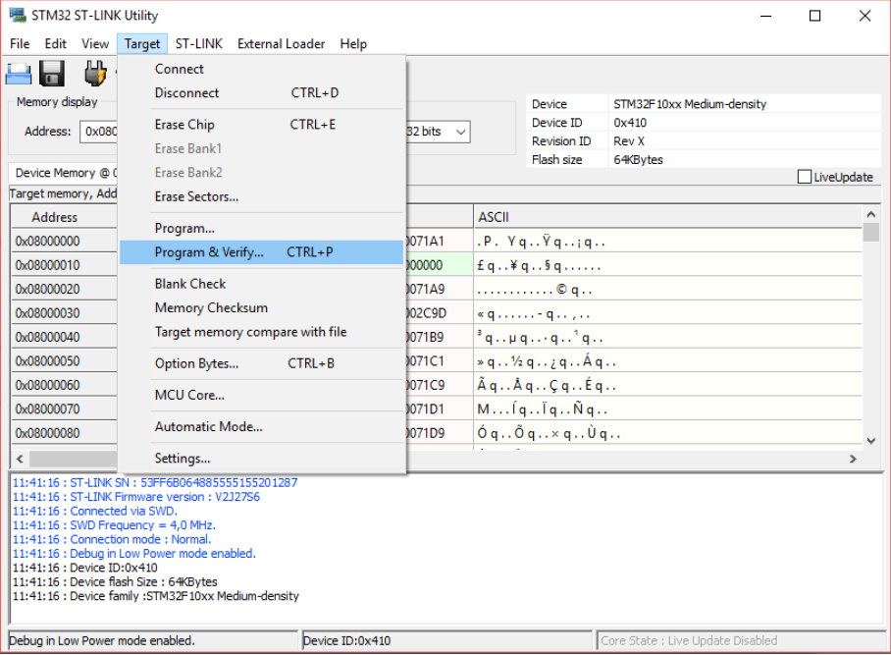
Task: Select Erase Chip from the menu
Action: point(261,125)
